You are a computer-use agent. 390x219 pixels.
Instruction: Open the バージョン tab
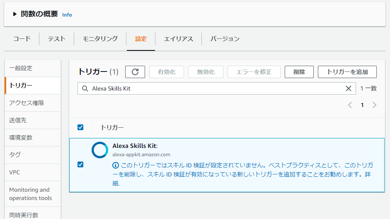click(x=225, y=39)
